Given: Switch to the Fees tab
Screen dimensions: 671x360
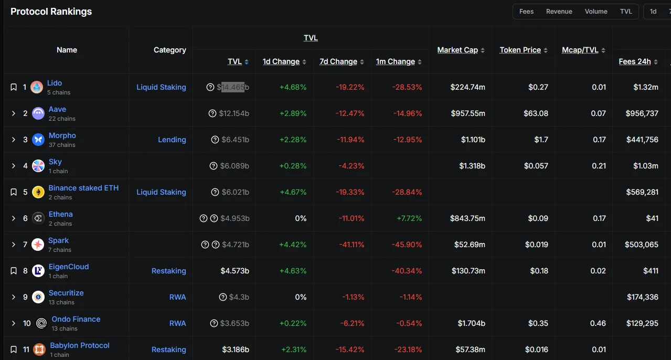Looking at the screenshot, I should click(526, 12).
